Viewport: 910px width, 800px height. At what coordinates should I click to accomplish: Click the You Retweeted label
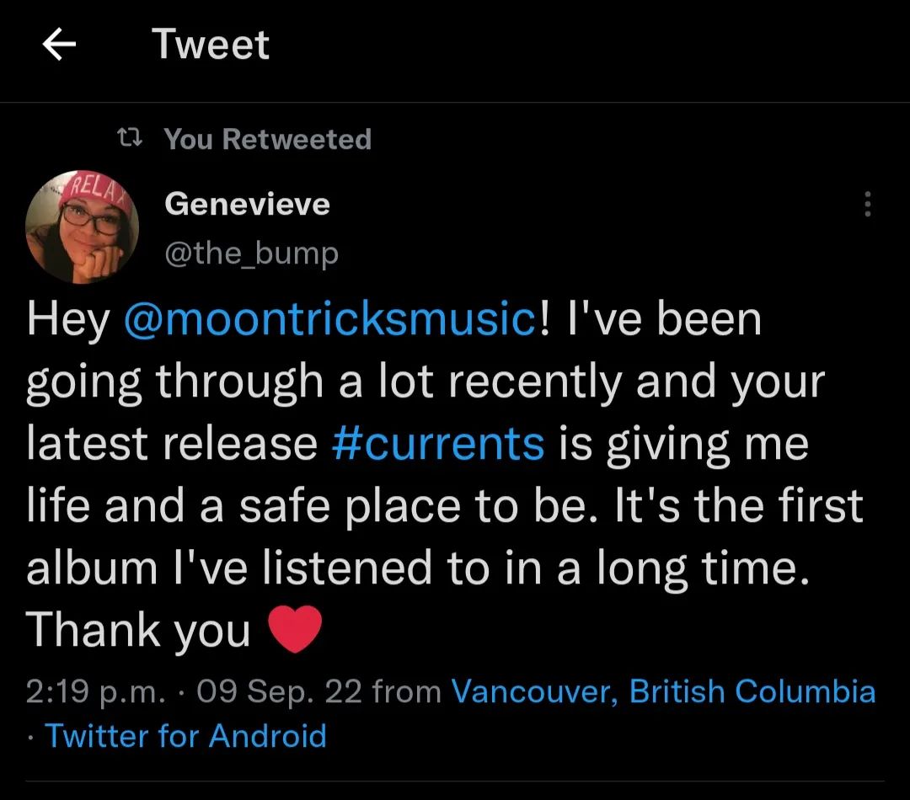pos(267,139)
